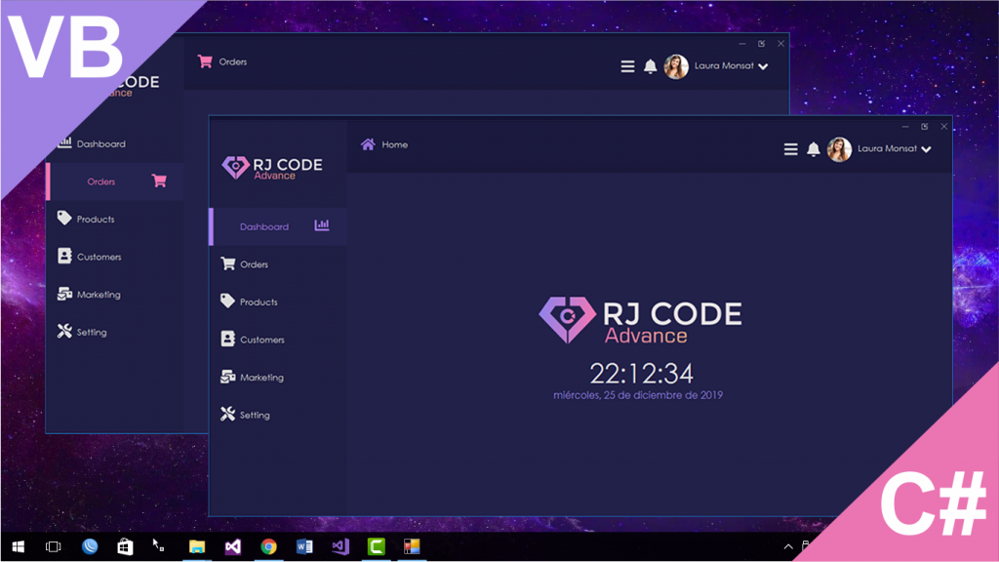Viewport: 999px width, 562px height.
Task: Open Visual Studio from the taskbar
Action: [x=232, y=546]
